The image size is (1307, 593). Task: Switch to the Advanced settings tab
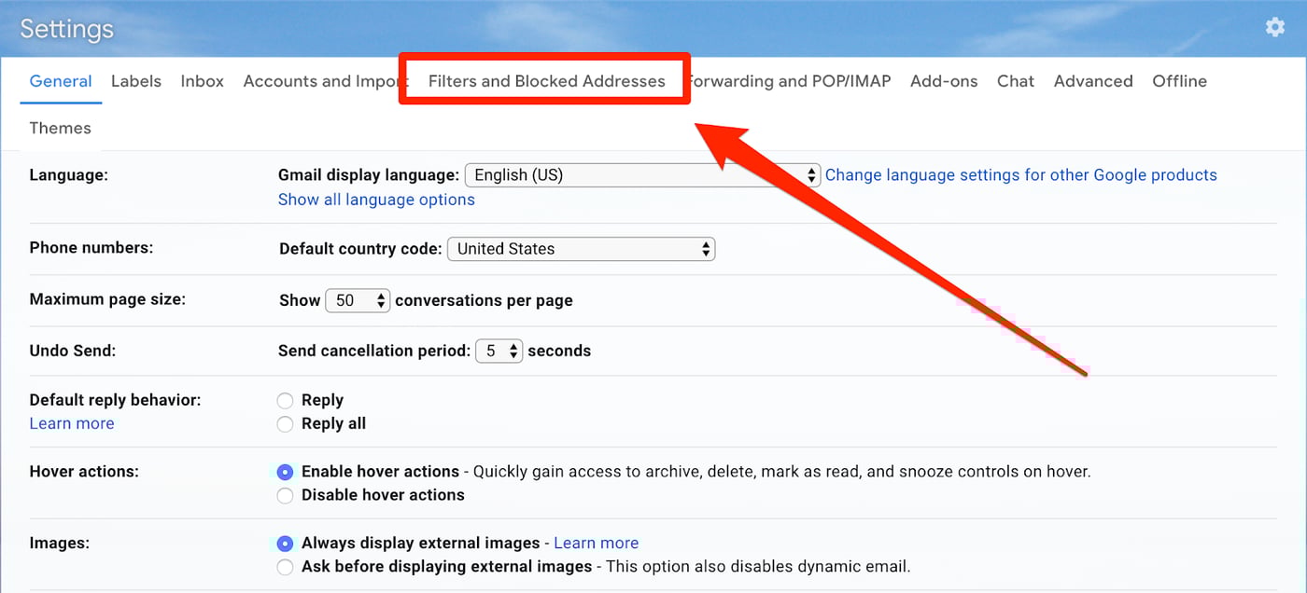[x=1092, y=81]
